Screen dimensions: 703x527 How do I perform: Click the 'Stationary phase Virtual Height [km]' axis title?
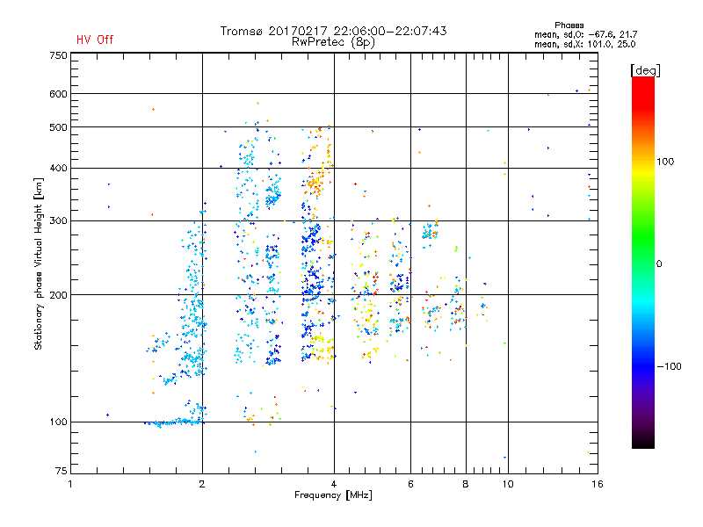click(38, 264)
